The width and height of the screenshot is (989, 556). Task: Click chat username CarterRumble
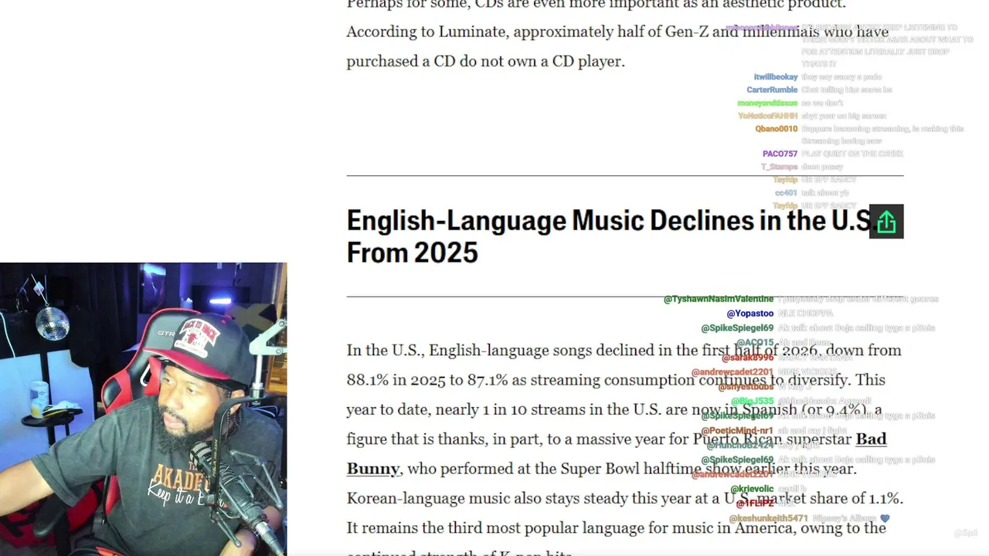point(772,90)
